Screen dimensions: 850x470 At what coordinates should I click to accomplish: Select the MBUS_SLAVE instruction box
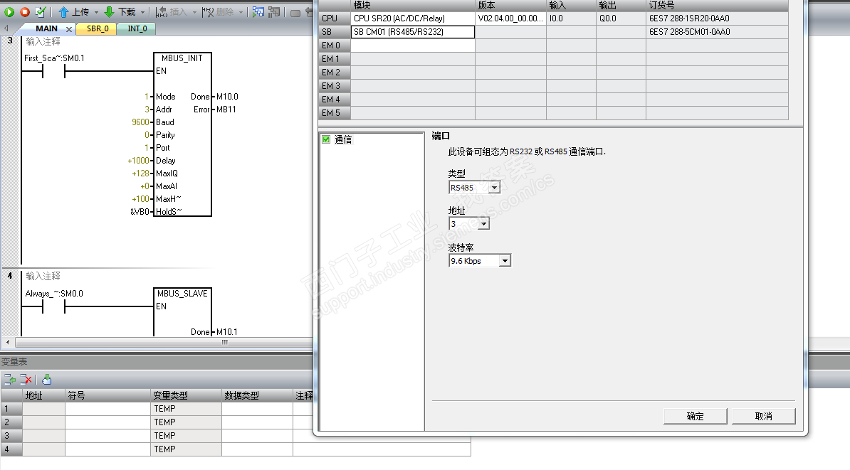pos(183,312)
